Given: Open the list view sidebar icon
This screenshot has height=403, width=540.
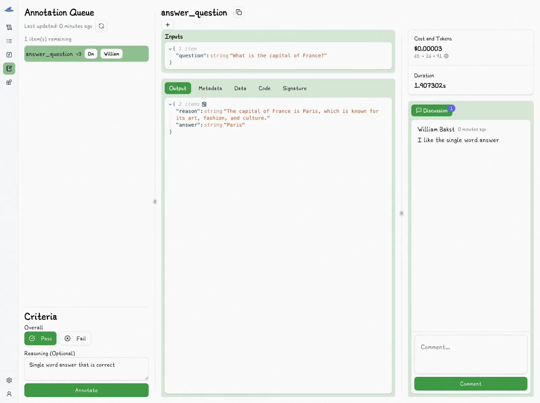Looking at the screenshot, I should [x=9, y=41].
